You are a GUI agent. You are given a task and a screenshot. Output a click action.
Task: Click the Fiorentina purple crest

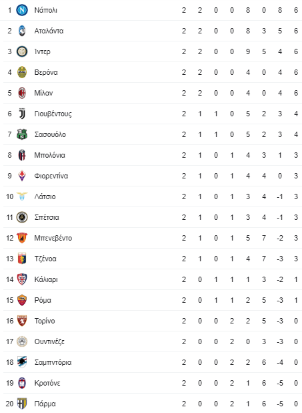22,176
